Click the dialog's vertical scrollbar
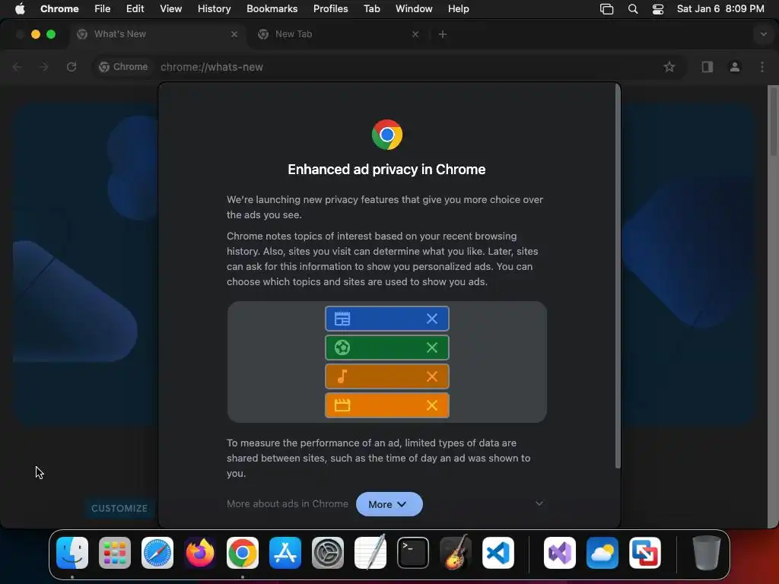The width and height of the screenshot is (779, 584). (618, 276)
